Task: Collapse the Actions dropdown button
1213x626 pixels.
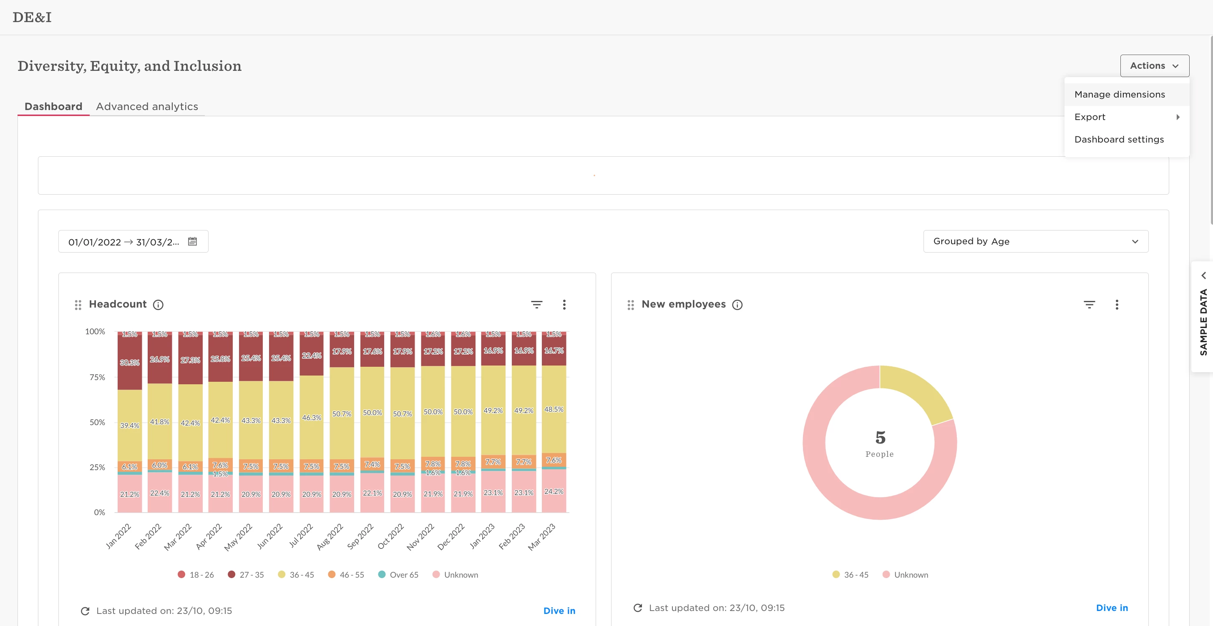Action: click(1154, 66)
